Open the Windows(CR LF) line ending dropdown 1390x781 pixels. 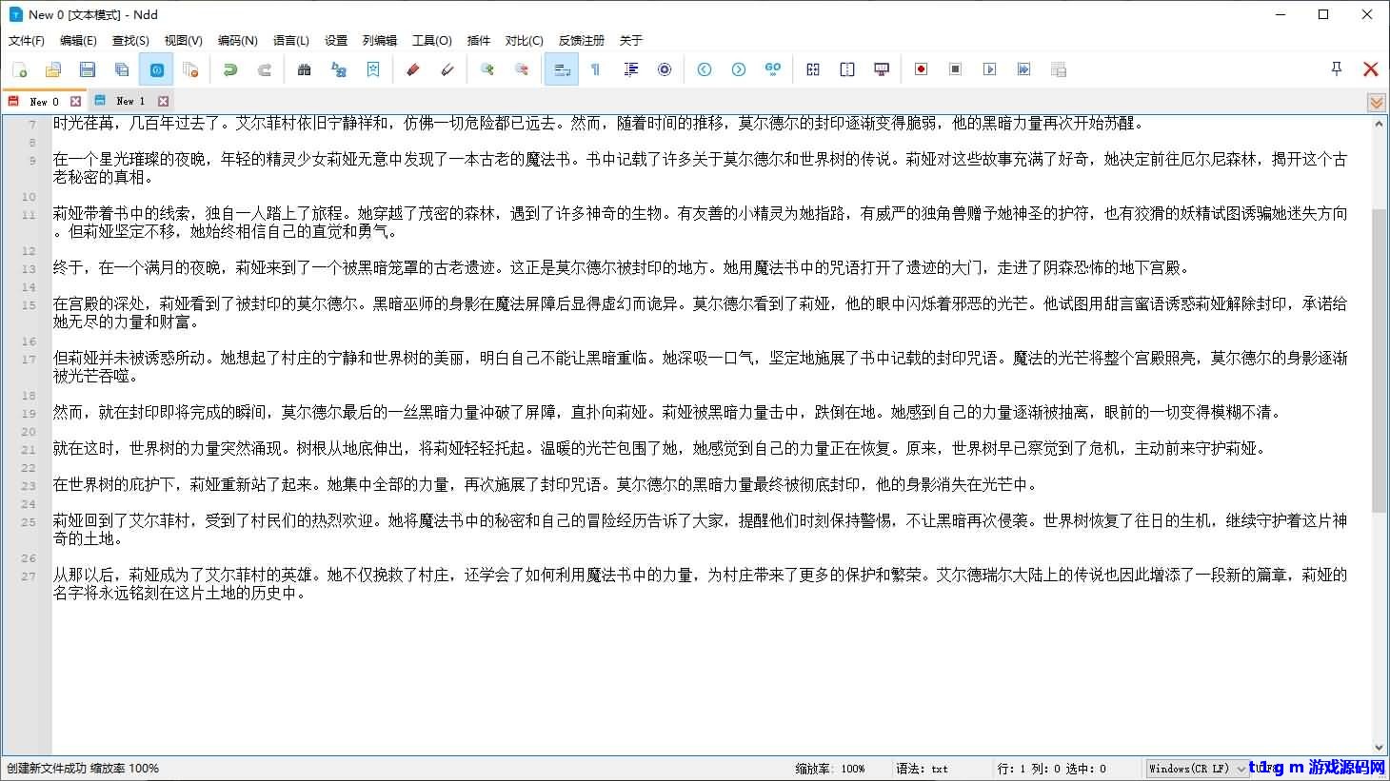click(x=1198, y=769)
